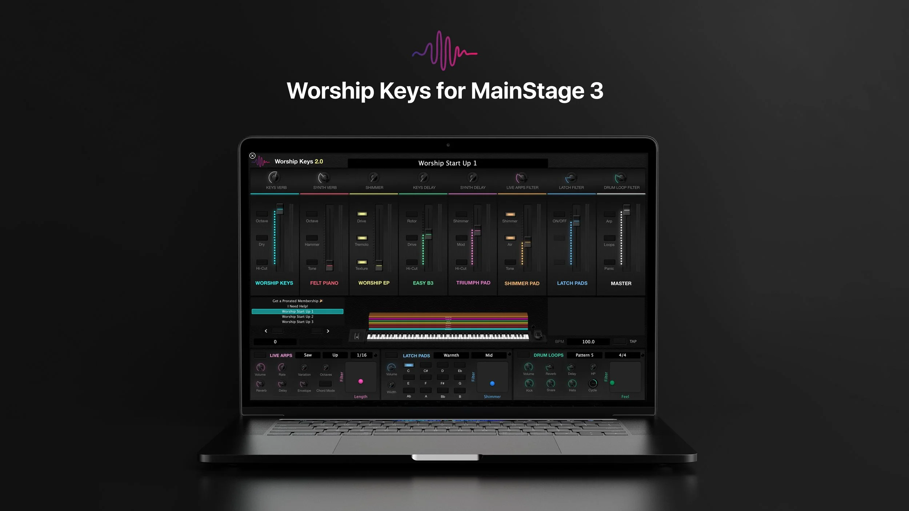The width and height of the screenshot is (909, 511).
Task: Adjust the Keys Verb knob
Action: [275, 178]
